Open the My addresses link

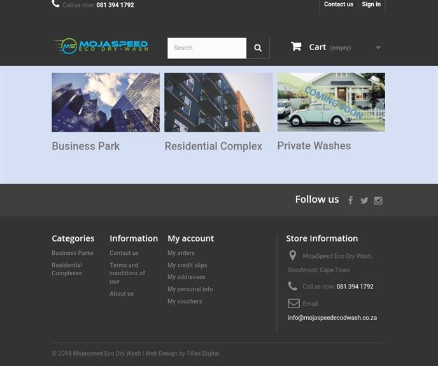187,277
